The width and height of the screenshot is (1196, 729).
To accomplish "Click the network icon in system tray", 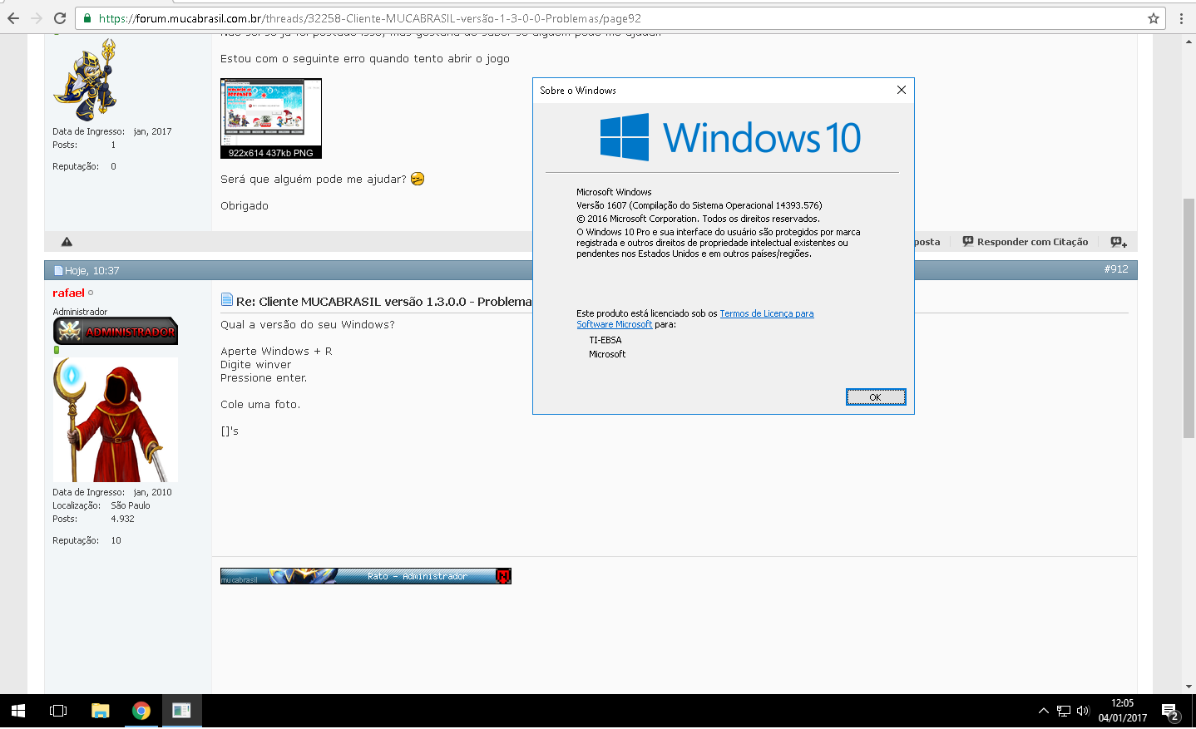I will coord(1063,711).
